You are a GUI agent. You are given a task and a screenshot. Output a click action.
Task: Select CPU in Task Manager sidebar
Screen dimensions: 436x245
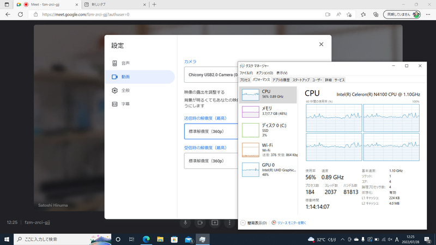(x=268, y=95)
